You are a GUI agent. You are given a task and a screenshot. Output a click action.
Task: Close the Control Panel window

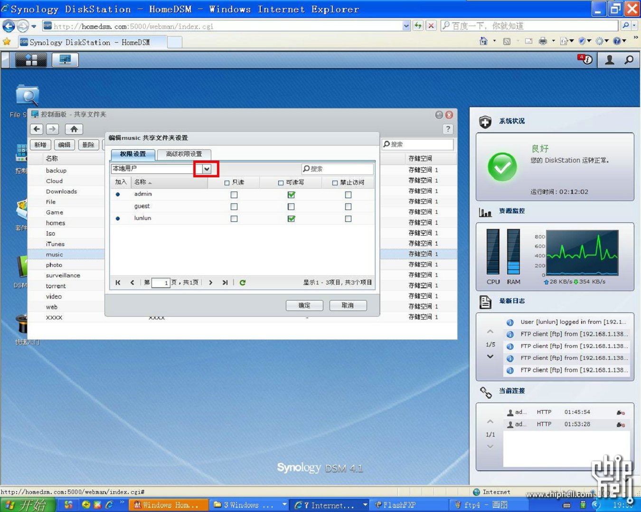[449, 115]
